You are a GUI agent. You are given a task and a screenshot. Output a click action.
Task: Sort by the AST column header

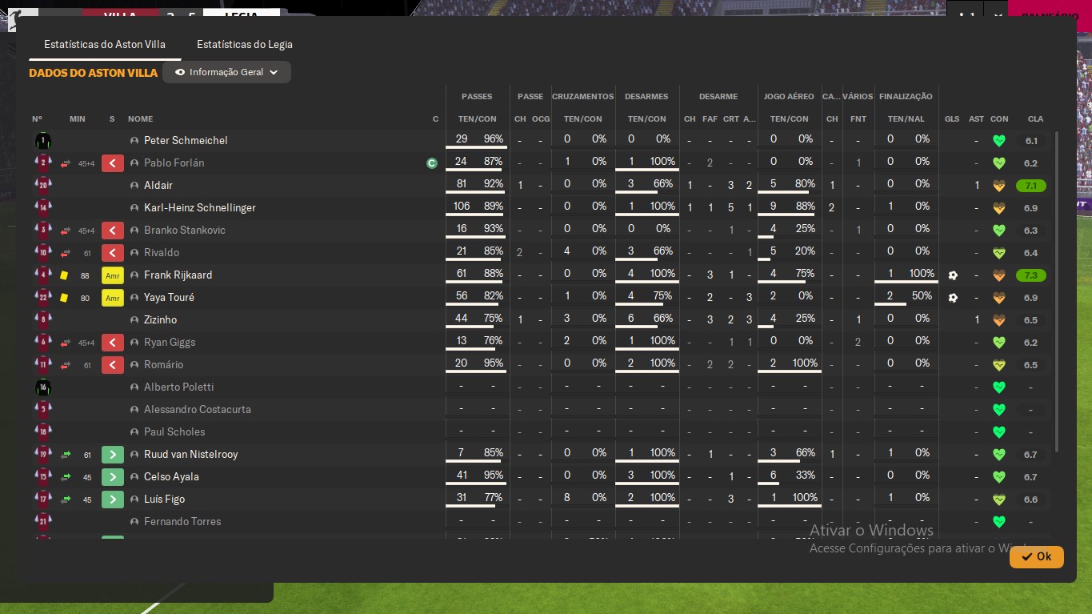(x=976, y=119)
